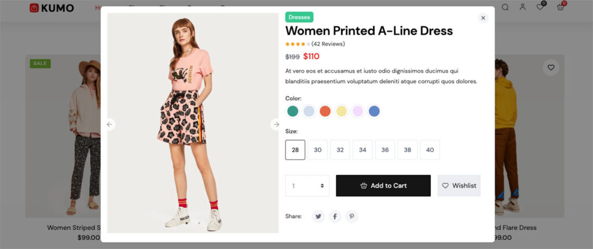Screen dimensions: 593x249
Task: Share product on Pinterest
Action: click(352, 217)
